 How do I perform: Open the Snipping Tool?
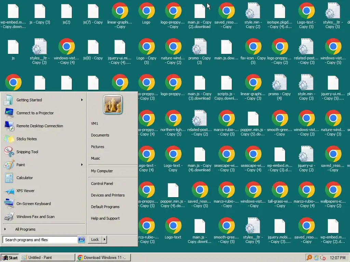point(43,152)
